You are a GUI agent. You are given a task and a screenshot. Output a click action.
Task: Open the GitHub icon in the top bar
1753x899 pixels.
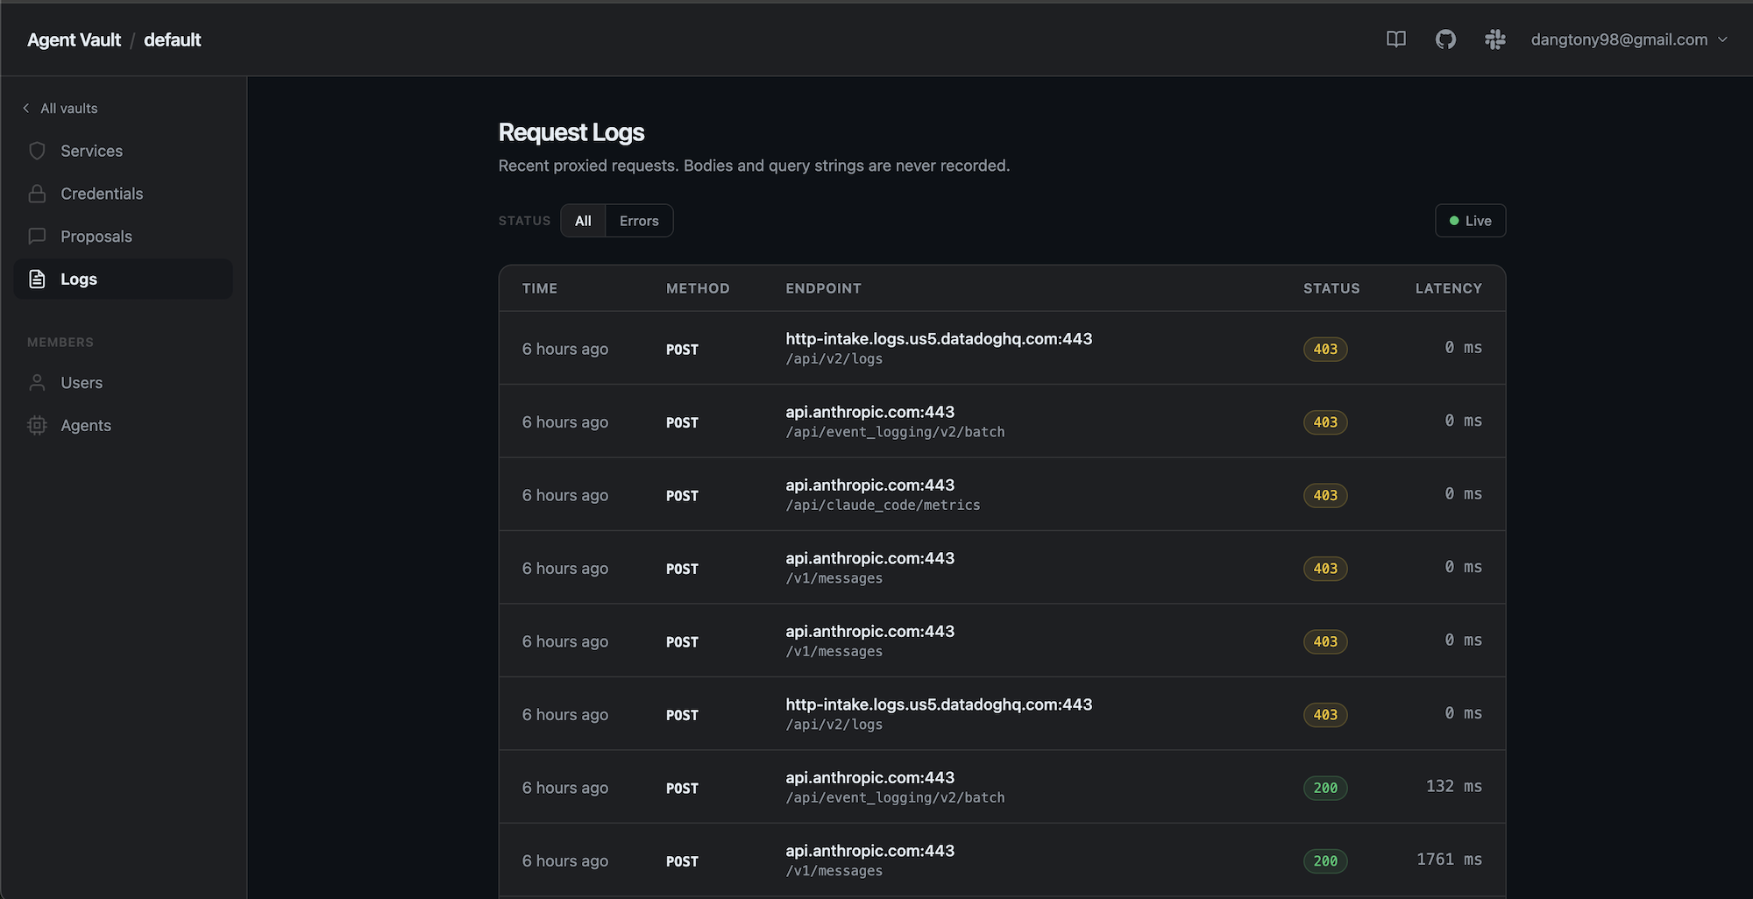(x=1445, y=39)
